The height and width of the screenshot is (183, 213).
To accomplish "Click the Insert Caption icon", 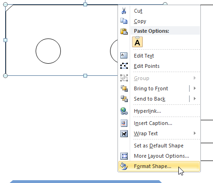I will point(124,123).
